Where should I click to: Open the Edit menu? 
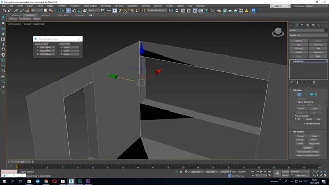click(11, 6)
